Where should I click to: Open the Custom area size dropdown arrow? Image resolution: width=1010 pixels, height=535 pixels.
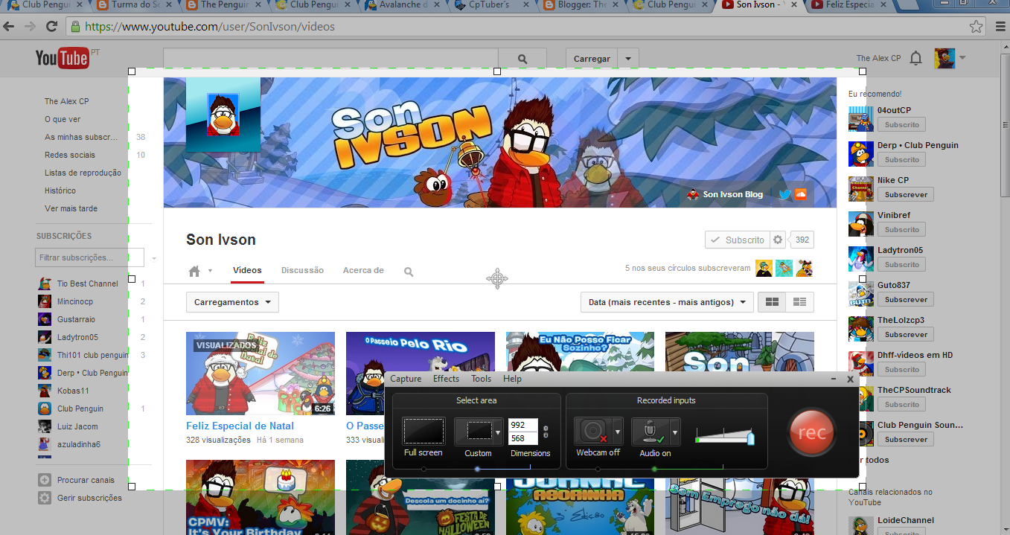click(498, 432)
